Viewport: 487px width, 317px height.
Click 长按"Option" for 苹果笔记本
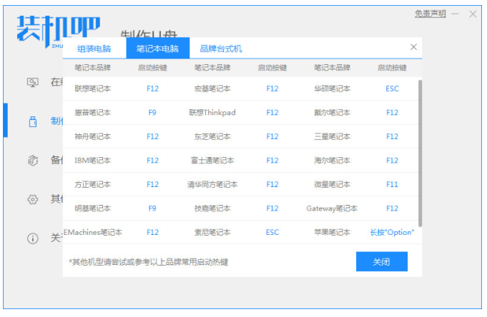pos(392,232)
